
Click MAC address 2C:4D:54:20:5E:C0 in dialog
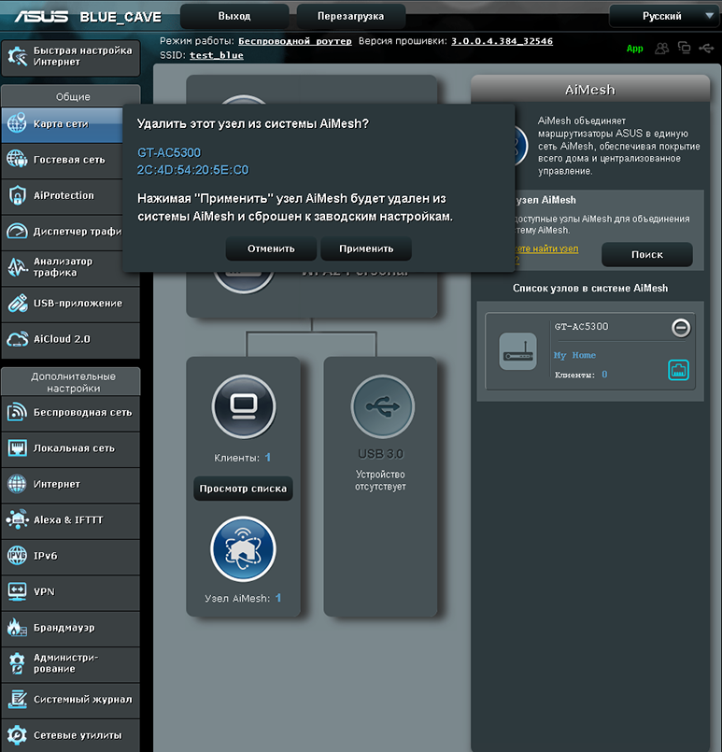pos(192,170)
